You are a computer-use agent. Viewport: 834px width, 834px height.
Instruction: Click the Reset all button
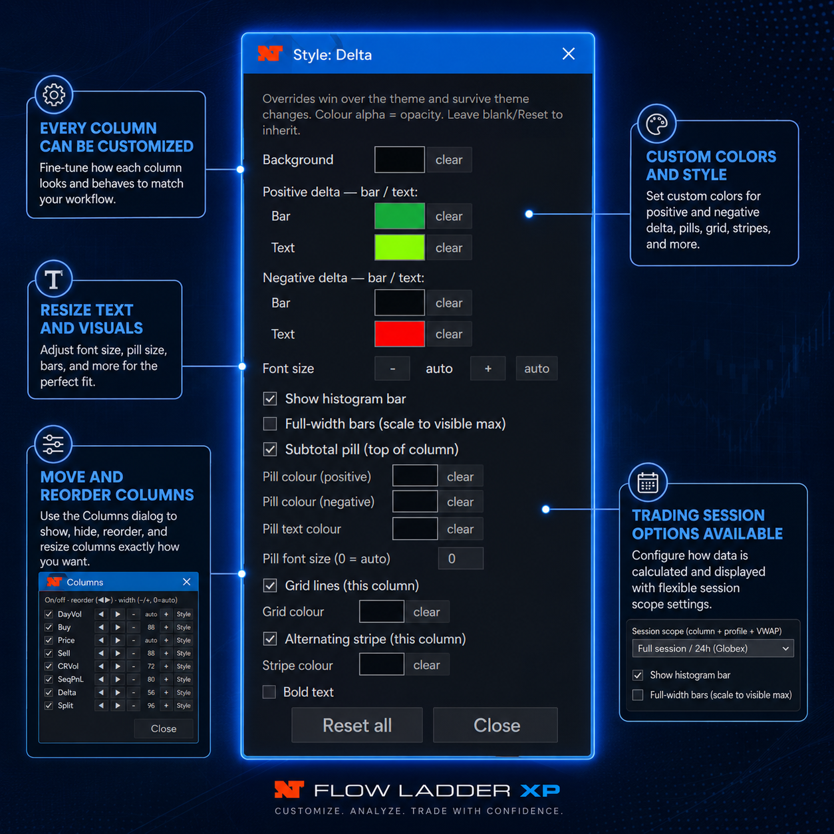click(357, 725)
